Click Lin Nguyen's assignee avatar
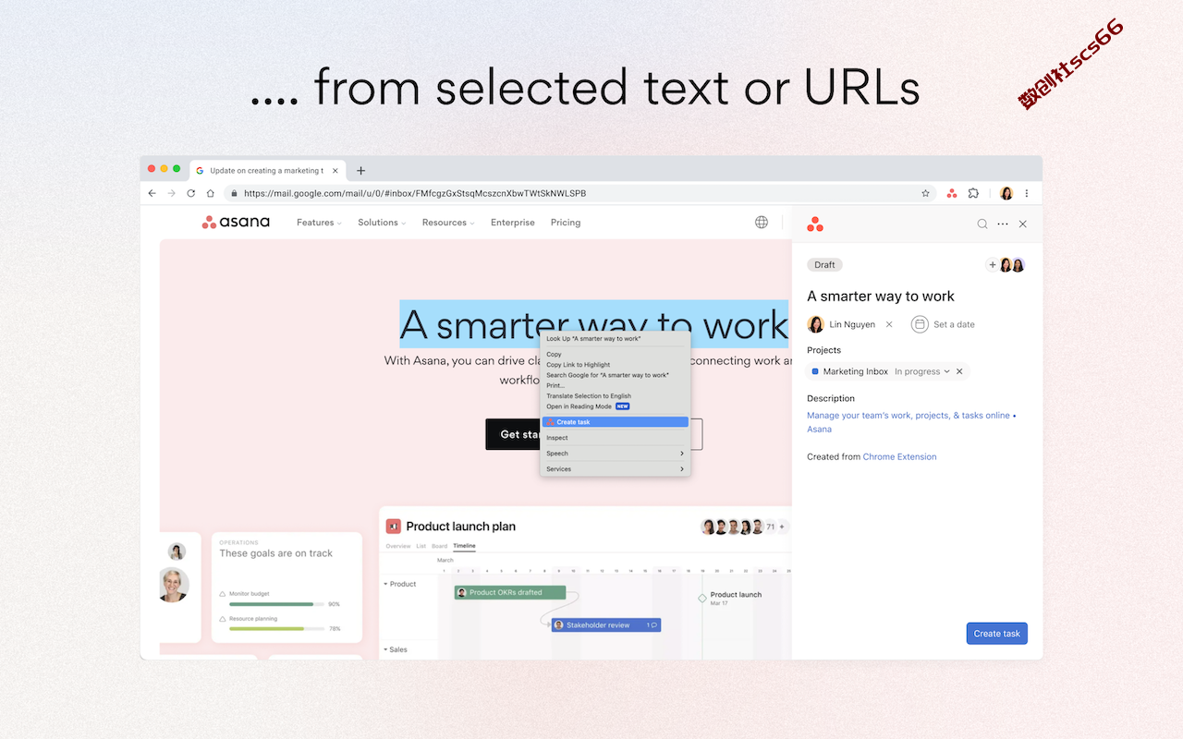1183x739 pixels. pos(816,324)
